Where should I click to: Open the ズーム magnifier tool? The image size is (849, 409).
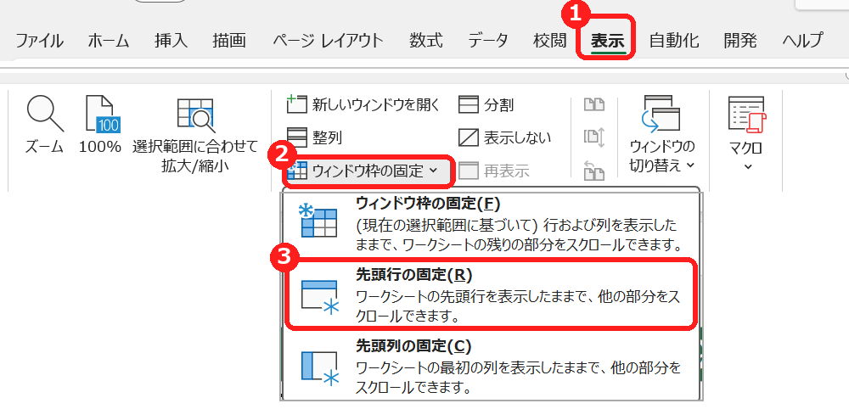click(44, 125)
